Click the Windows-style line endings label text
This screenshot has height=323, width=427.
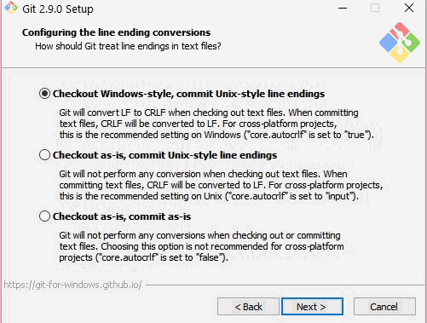pyautogui.click(x=188, y=94)
